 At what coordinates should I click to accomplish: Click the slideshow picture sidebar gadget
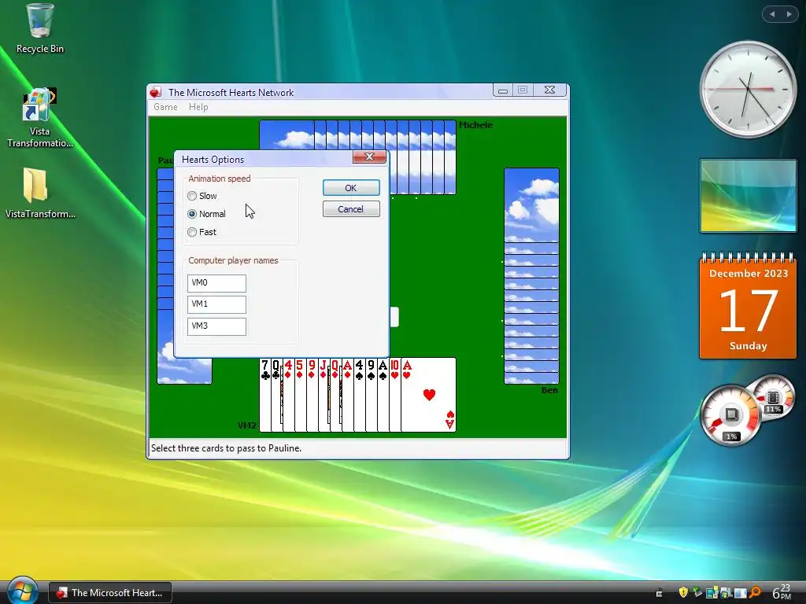[x=748, y=196]
